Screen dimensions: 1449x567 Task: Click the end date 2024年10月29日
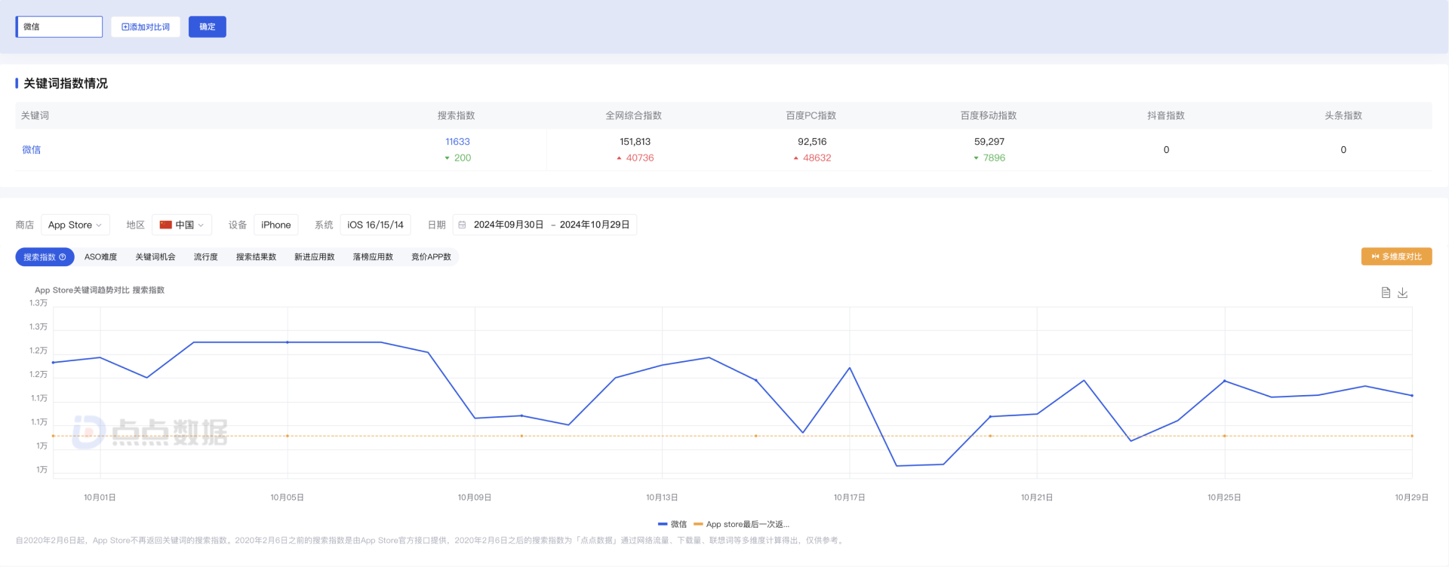tap(595, 225)
